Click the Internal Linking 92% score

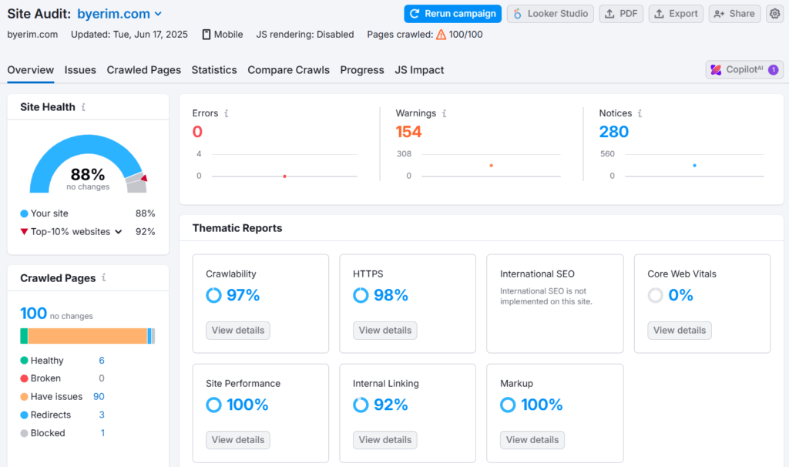point(391,405)
